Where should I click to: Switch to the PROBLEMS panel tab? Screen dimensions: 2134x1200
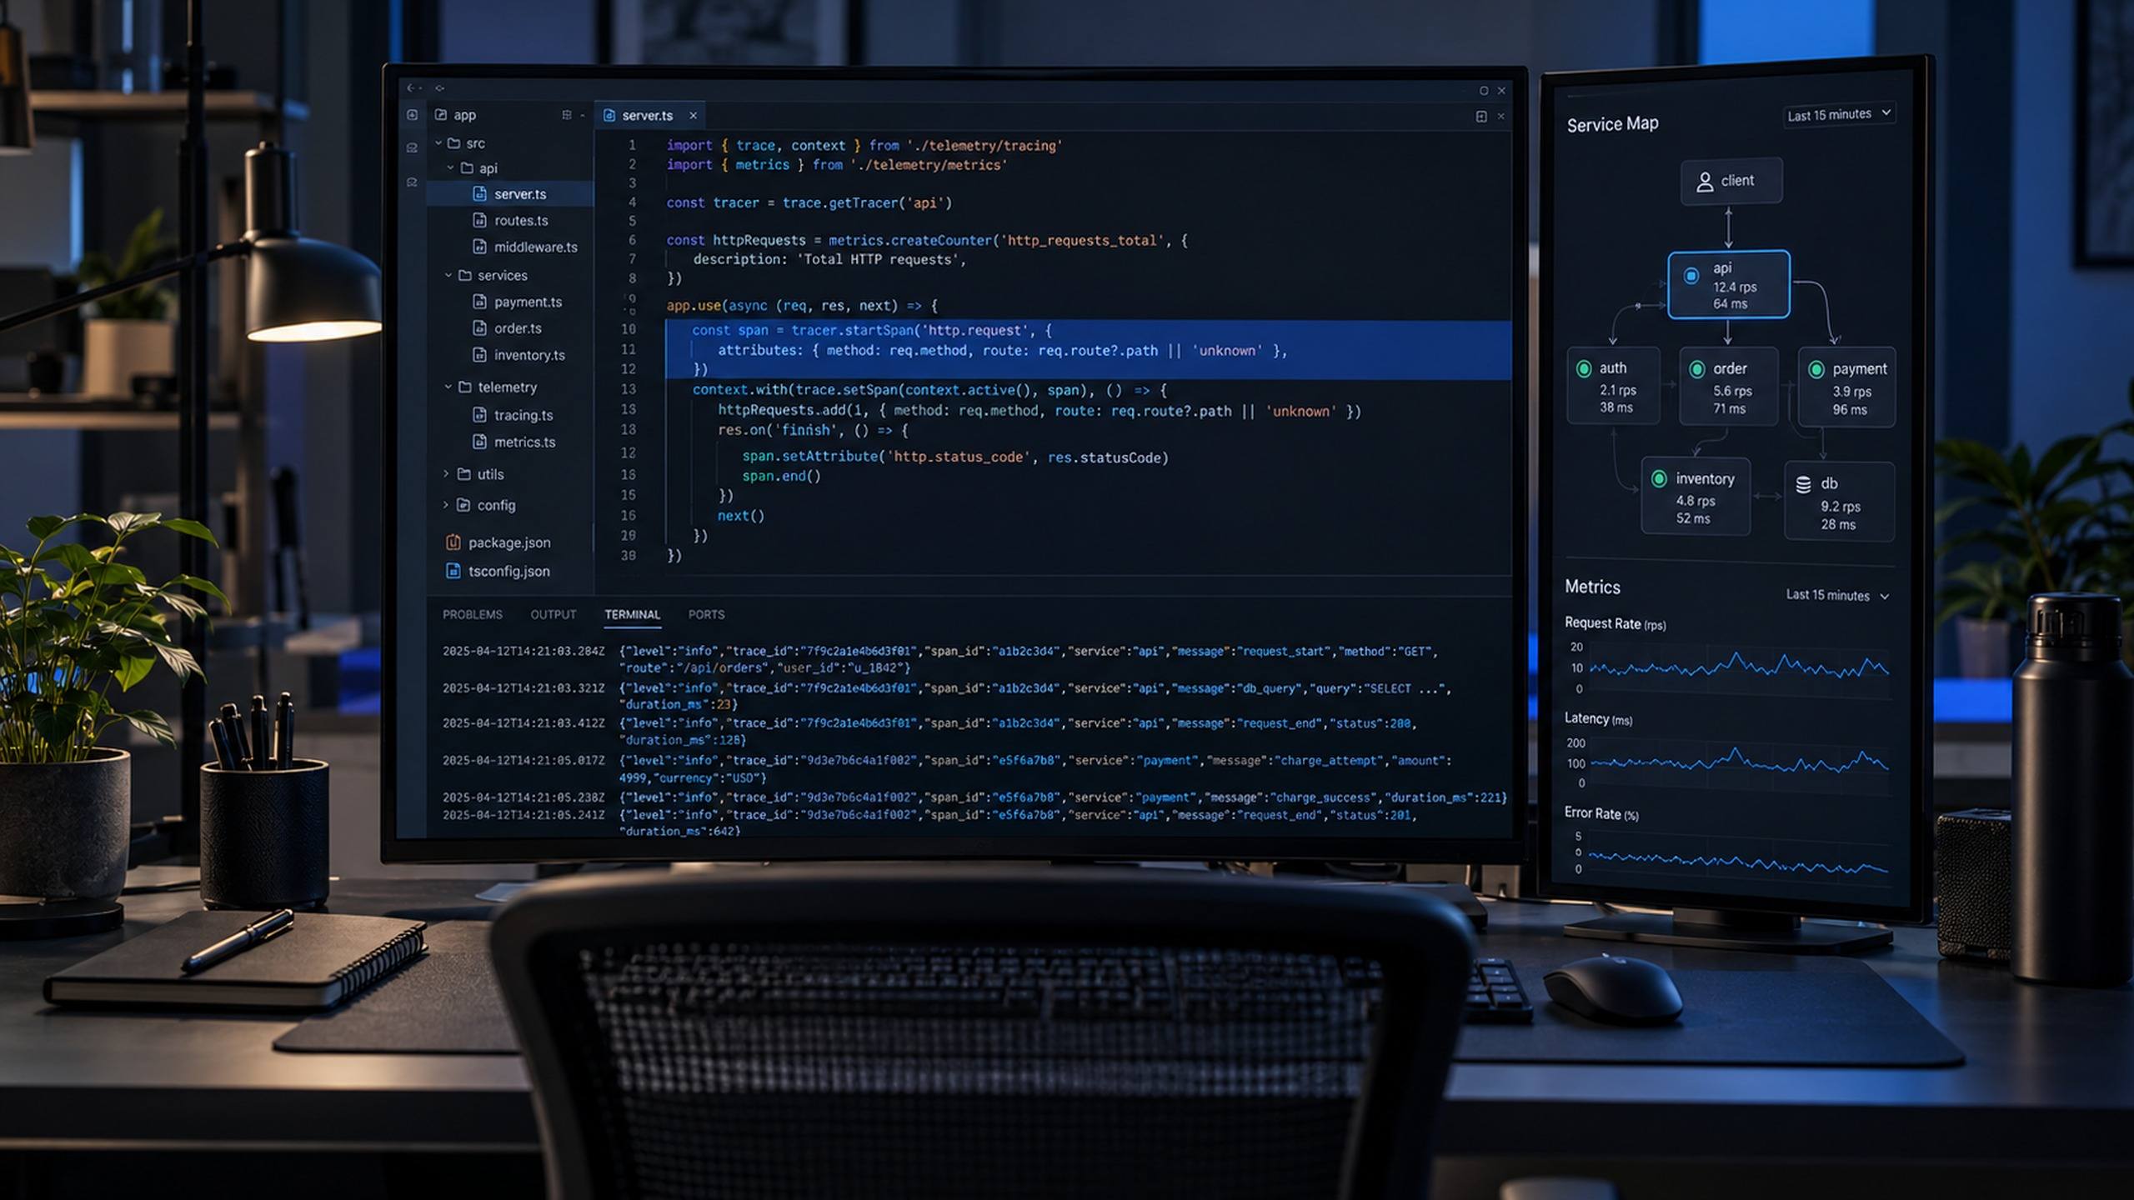[x=473, y=615]
